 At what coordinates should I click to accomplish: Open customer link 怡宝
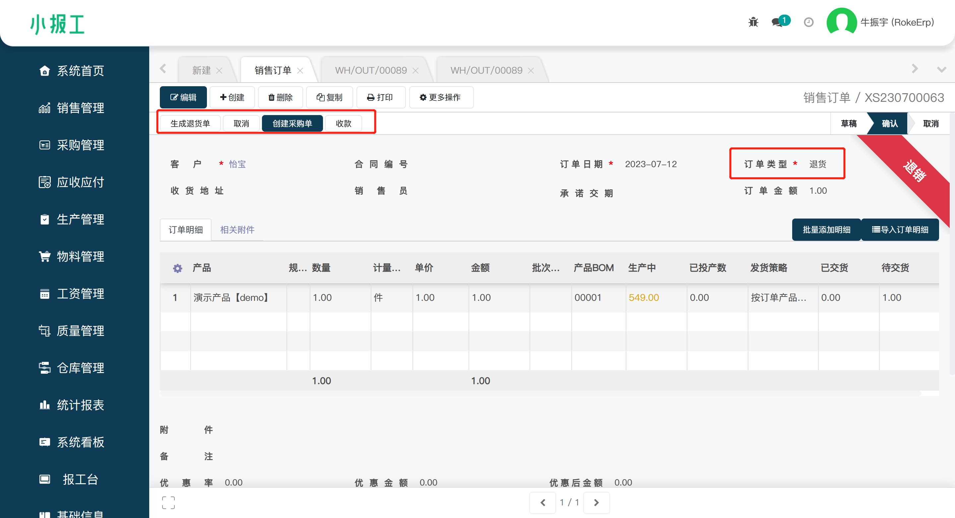pos(237,164)
